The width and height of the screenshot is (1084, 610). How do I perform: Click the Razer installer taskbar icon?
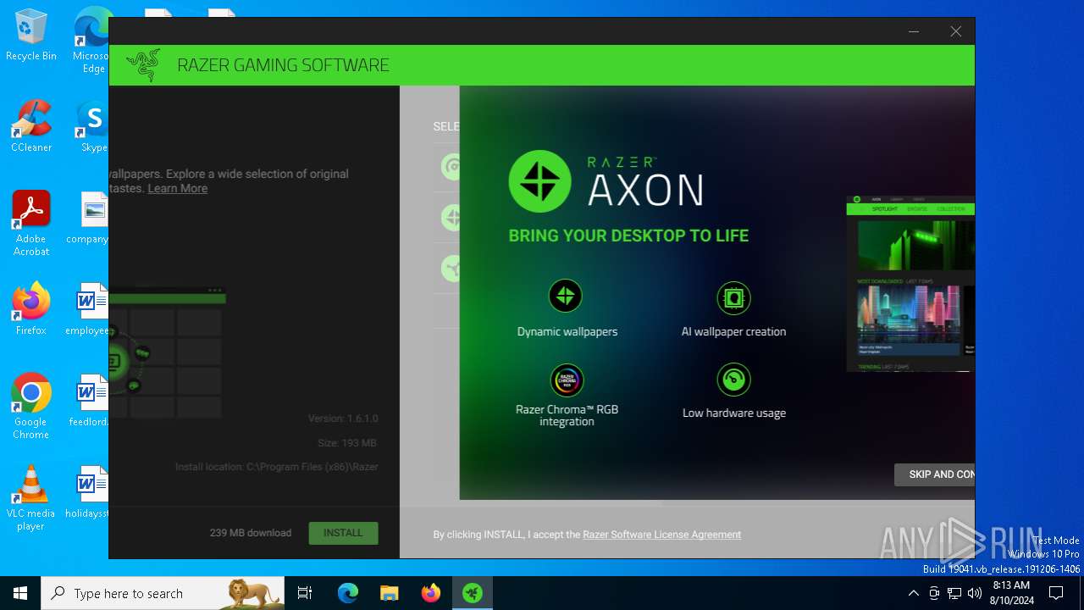point(472,593)
